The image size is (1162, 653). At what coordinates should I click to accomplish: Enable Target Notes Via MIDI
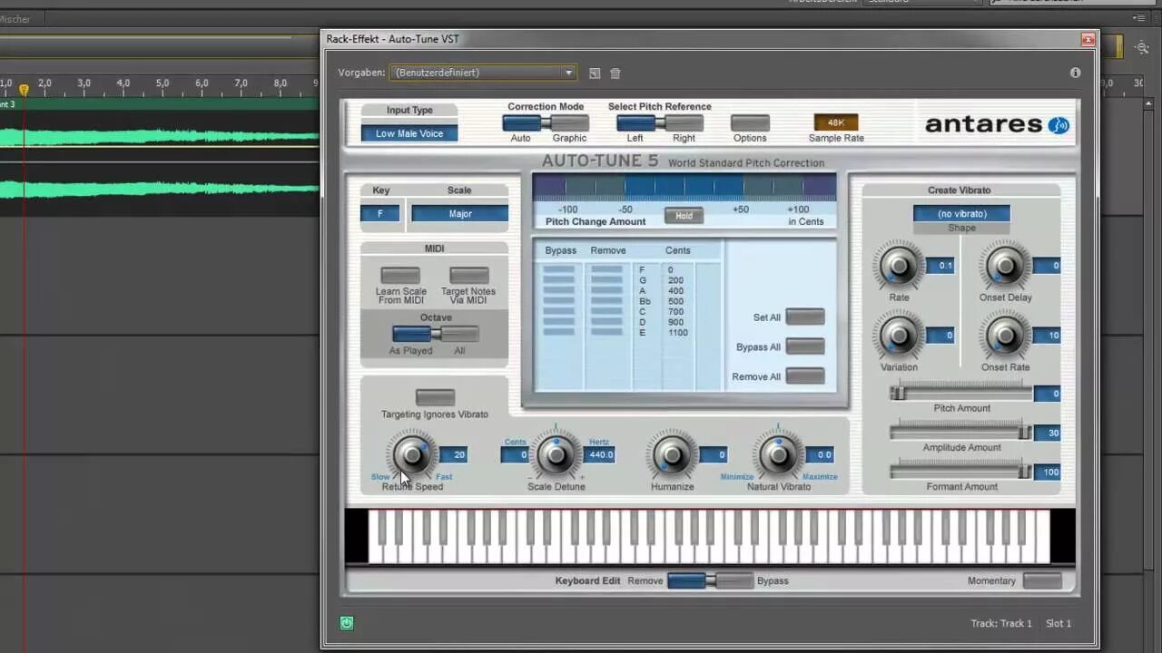click(469, 275)
